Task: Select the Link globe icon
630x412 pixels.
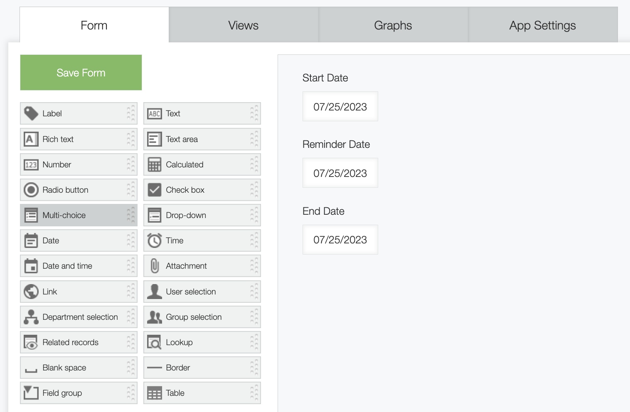Action: 31,292
